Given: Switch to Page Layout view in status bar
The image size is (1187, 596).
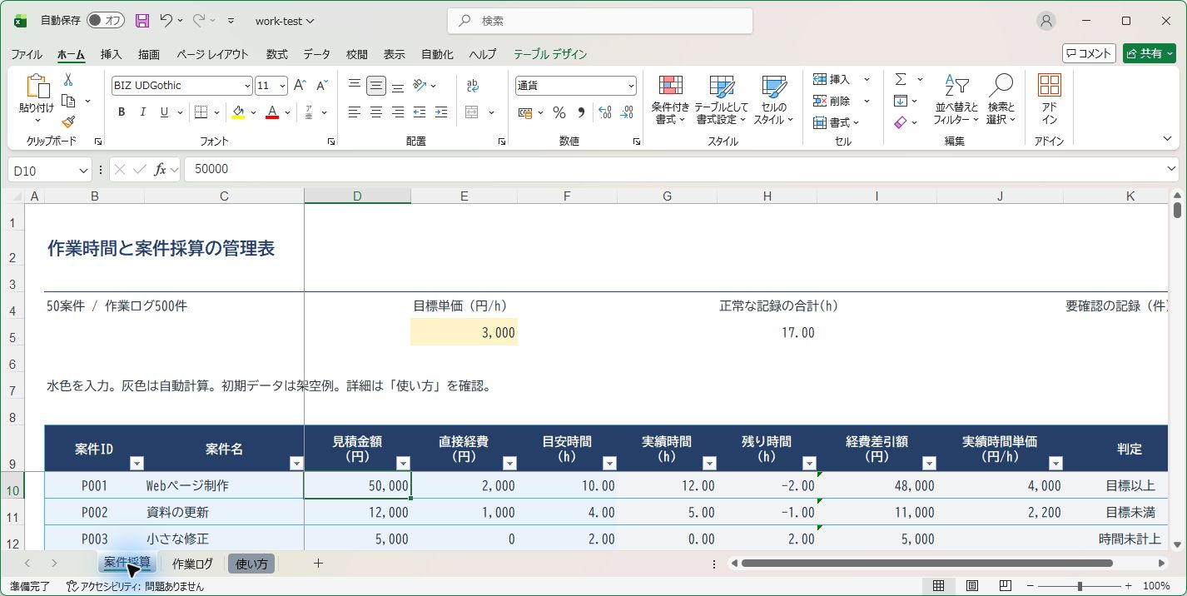Looking at the screenshot, I should [x=971, y=586].
